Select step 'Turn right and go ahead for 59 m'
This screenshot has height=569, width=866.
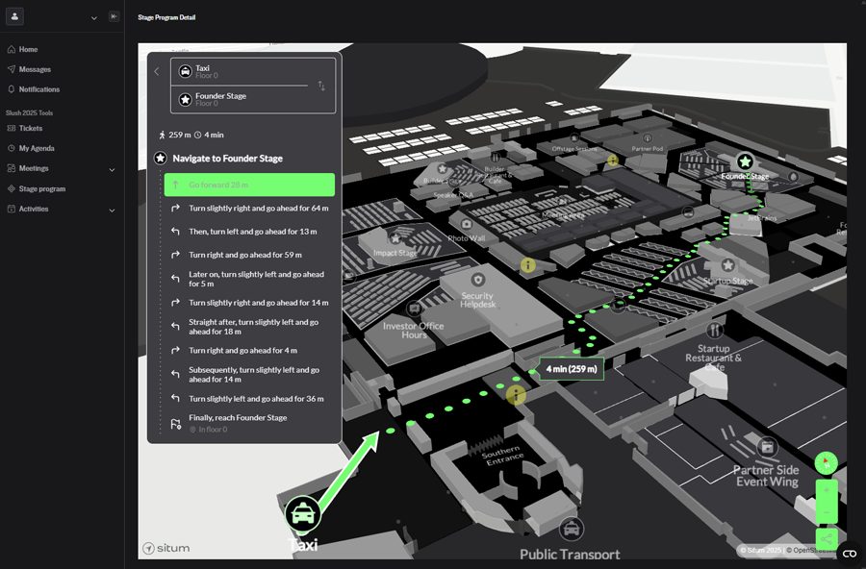pos(249,255)
